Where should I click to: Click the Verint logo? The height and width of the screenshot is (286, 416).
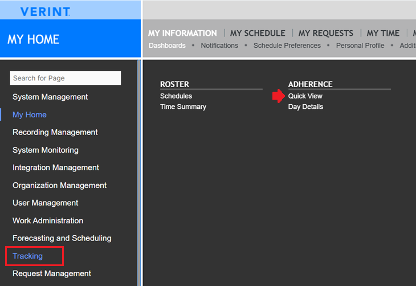[x=46, y=11]
